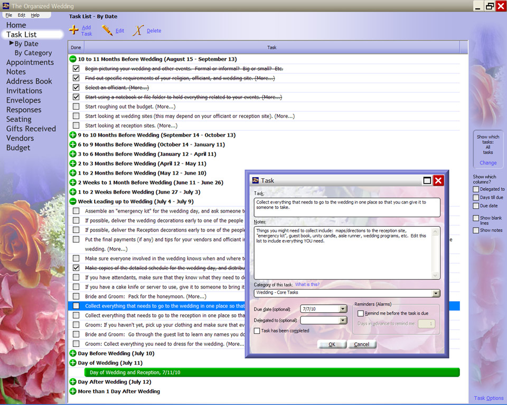Open the Task Options link
Image resolution: width=507 pixels, height=405 pixels.
[489, 398]
